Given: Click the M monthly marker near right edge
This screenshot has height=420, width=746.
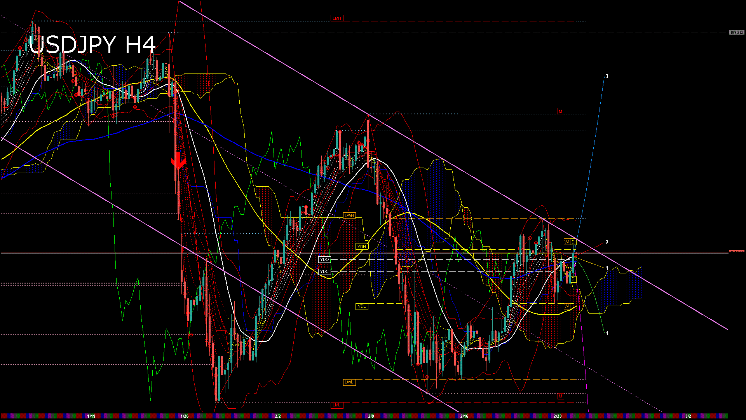Looking at the screenshot, I should (561, 111).
